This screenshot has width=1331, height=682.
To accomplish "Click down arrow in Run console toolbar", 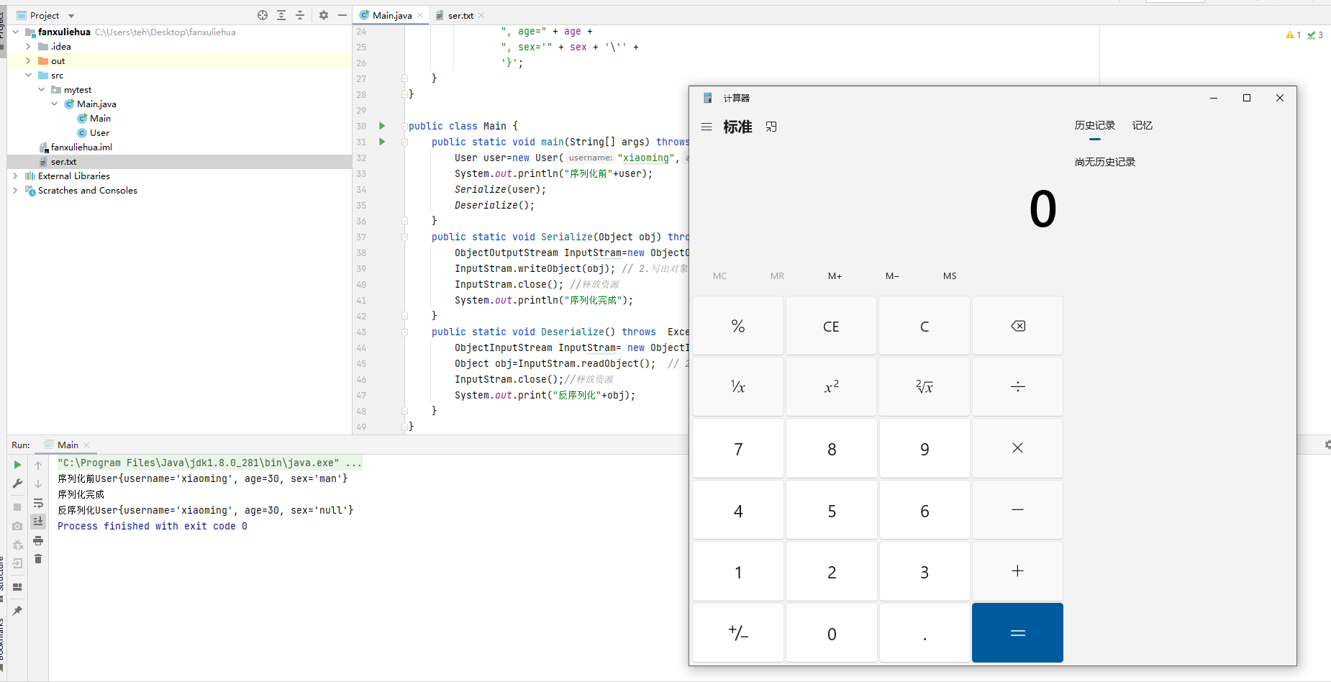I will [x=38, y=484].
